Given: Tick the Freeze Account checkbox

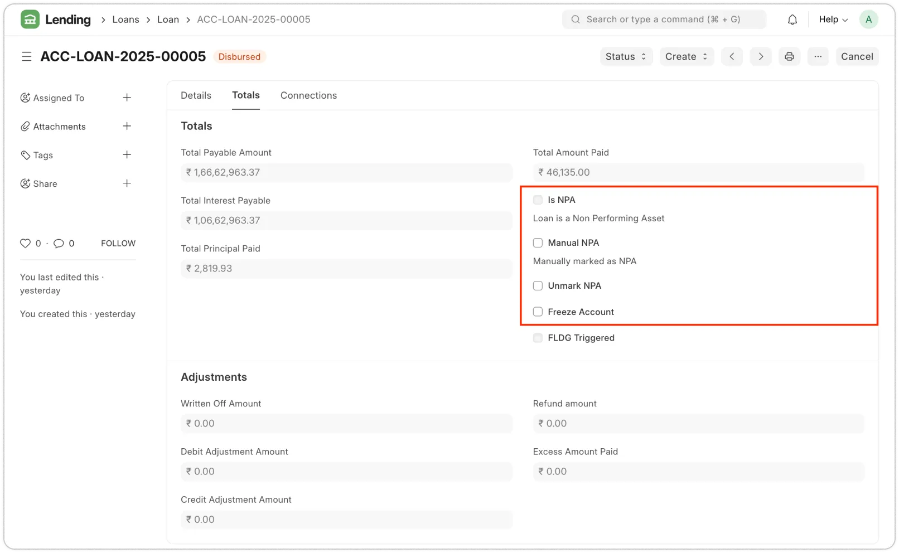Looking at the screenshot, I should coord(538,312).
